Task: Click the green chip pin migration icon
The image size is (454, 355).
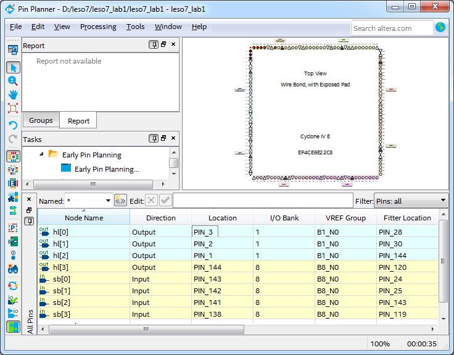Action: click(13, 241)
